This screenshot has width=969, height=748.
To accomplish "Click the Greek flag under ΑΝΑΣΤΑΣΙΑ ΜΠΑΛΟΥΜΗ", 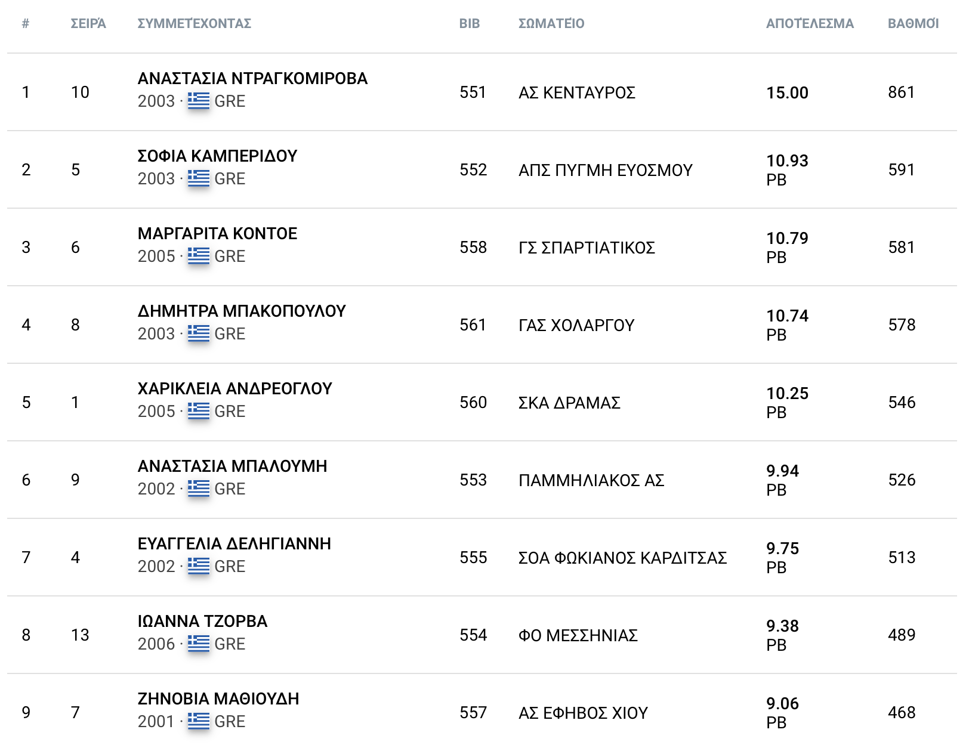I will point(198,489).
